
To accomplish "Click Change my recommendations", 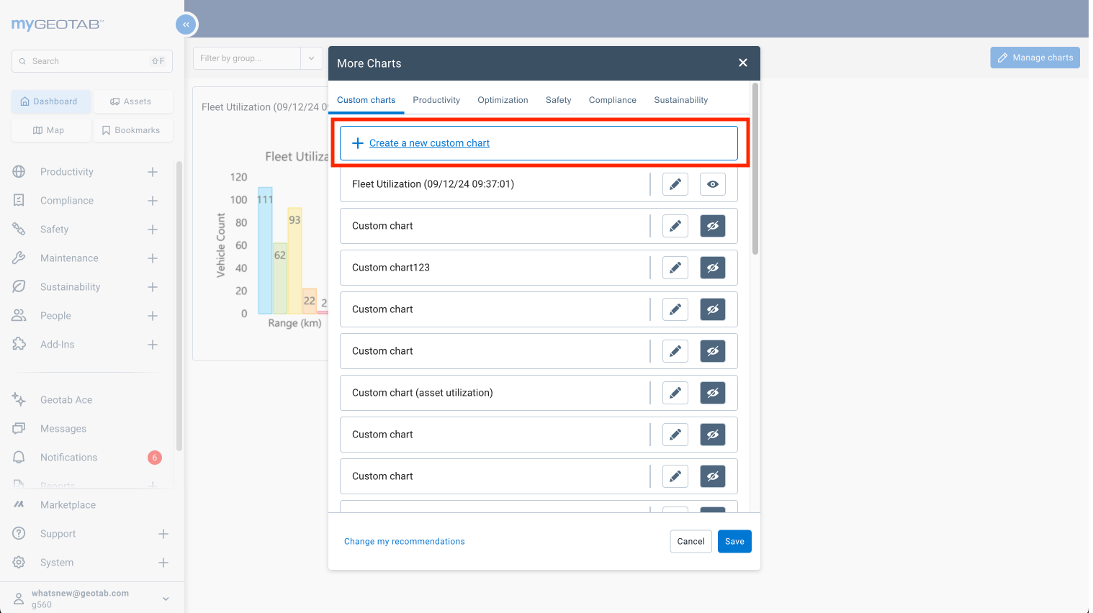I will (x=404, y=541).
